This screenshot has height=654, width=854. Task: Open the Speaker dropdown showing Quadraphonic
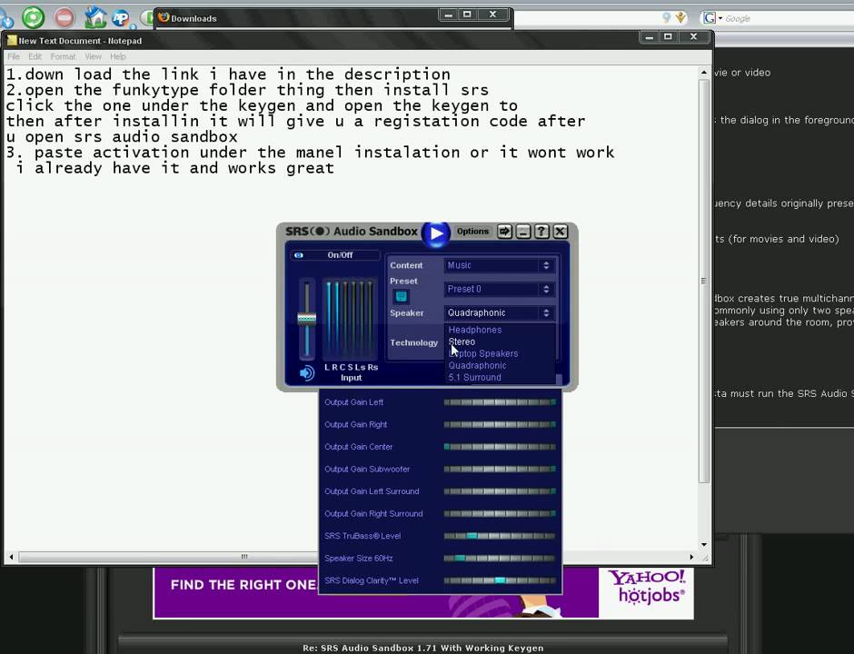tap(500, 313)
